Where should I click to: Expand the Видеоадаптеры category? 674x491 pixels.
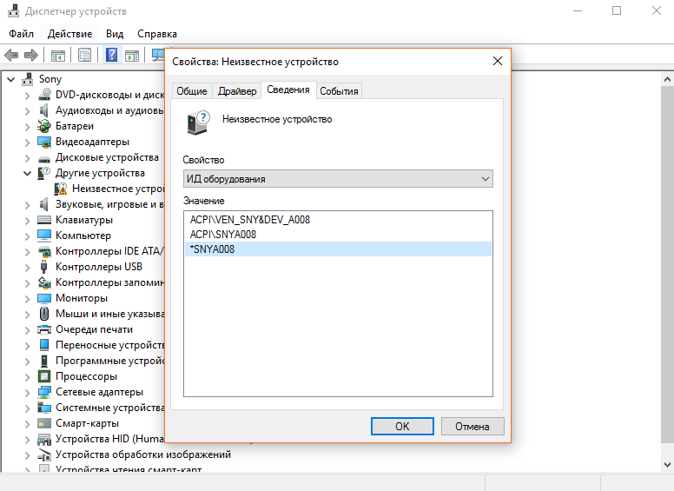tap(27, 142)
